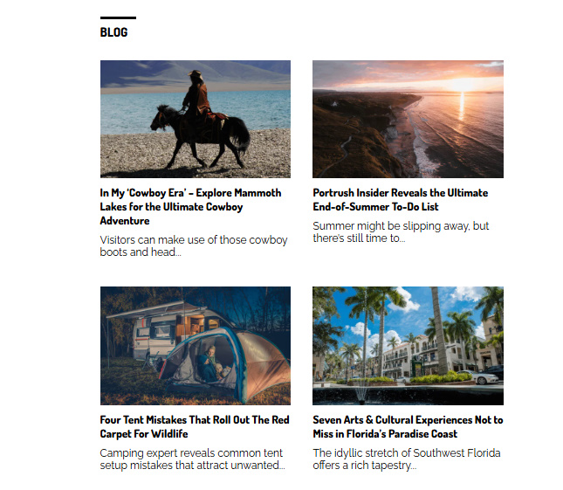Open Four Tent Mistakes article title
Screen dimensions: 563x490
tap(195, 426)
